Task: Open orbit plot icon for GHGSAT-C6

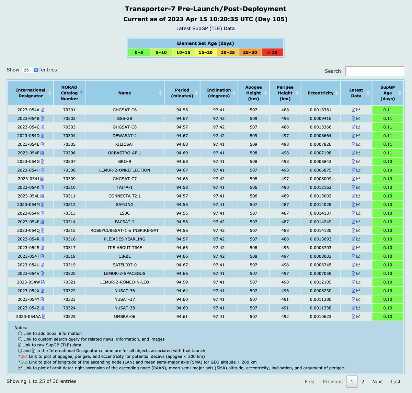Action: coord(358,110)
